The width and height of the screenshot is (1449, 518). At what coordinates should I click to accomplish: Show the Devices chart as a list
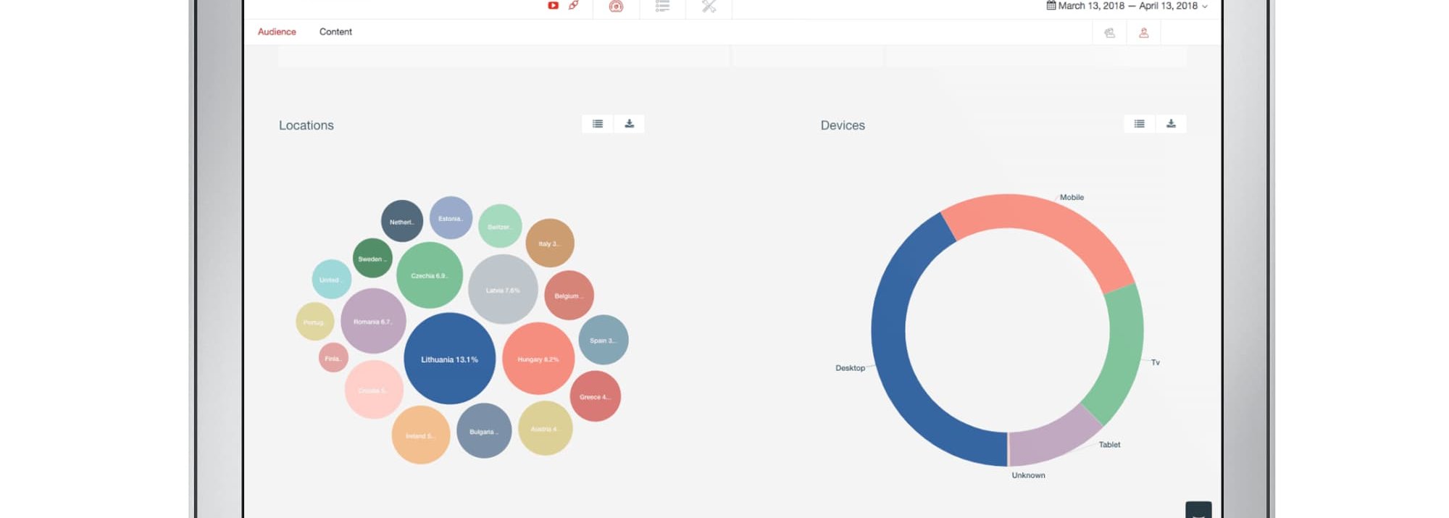[x=1140, y=124]
